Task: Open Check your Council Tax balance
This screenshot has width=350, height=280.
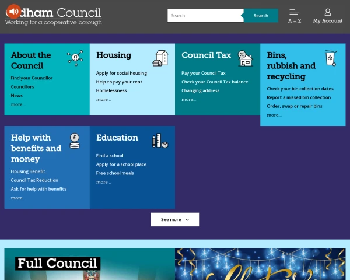Action: 215,82
